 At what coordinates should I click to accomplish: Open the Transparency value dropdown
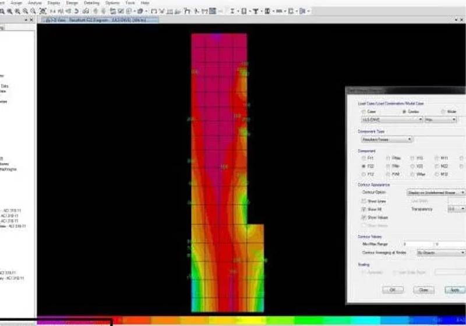457,209
